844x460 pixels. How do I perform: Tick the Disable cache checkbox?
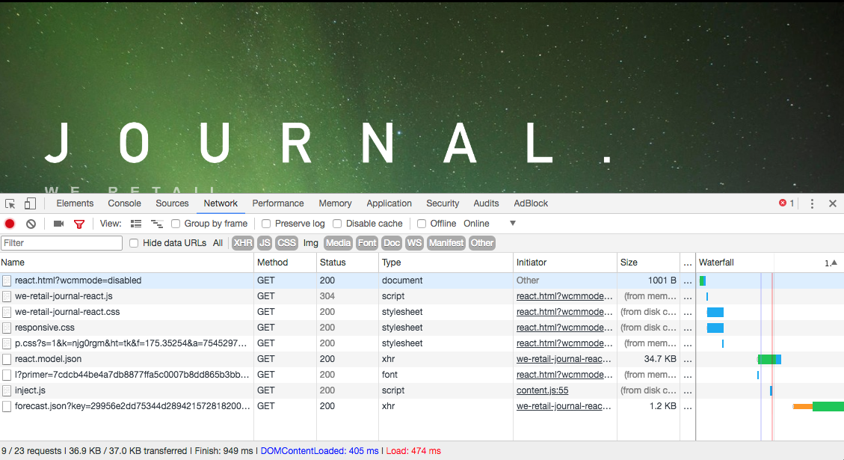[x=337, y=224]
